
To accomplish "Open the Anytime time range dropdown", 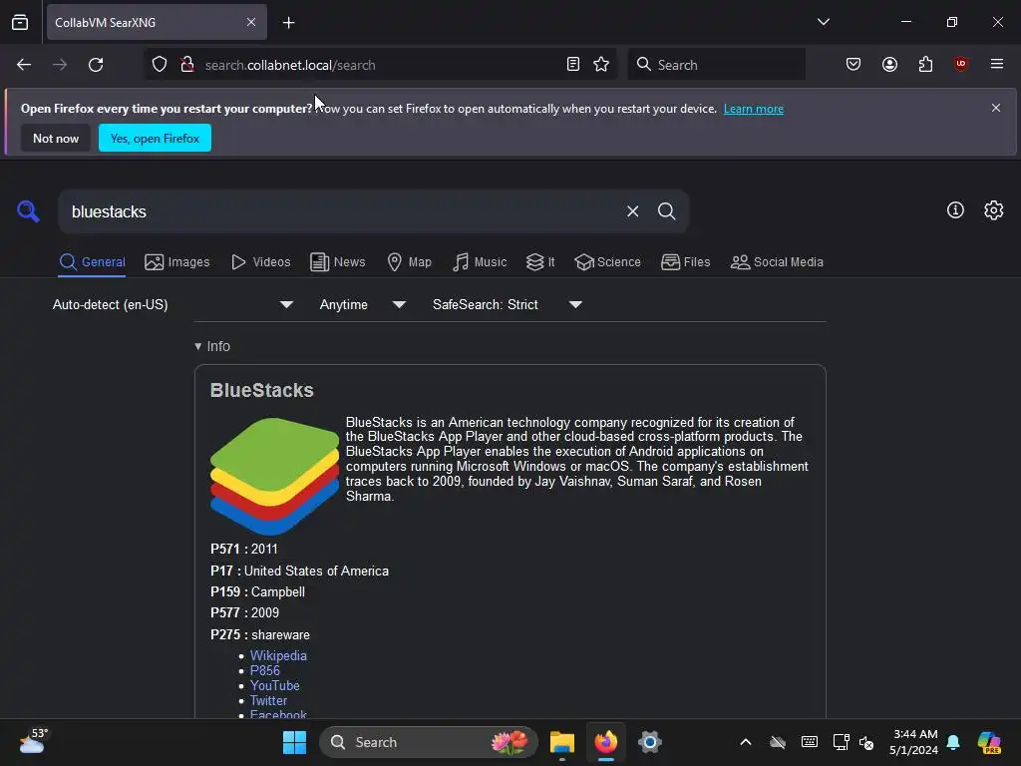I will click(x=362, y=305).
